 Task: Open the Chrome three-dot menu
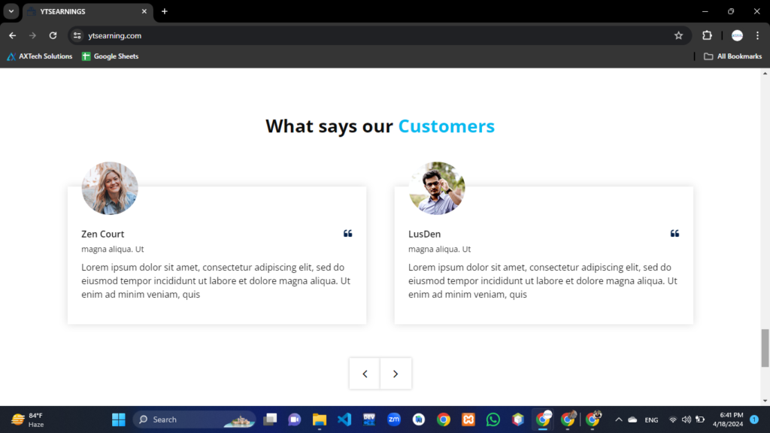pyautogui.click(x=756, y=35)
